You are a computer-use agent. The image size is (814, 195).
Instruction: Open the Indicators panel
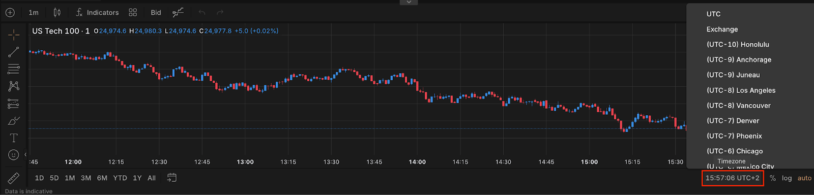[x=97, y=12]
